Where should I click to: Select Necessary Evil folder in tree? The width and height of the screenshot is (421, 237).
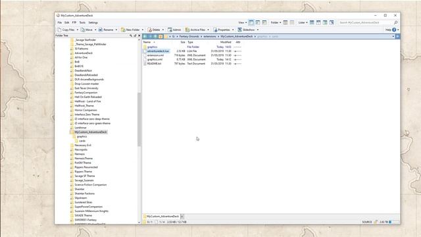coord(83,145)
